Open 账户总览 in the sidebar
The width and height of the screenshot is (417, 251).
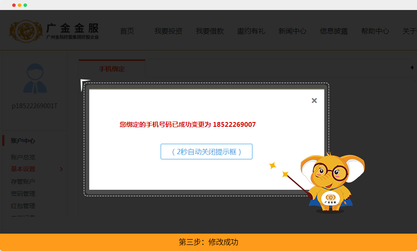coord(23,157)
